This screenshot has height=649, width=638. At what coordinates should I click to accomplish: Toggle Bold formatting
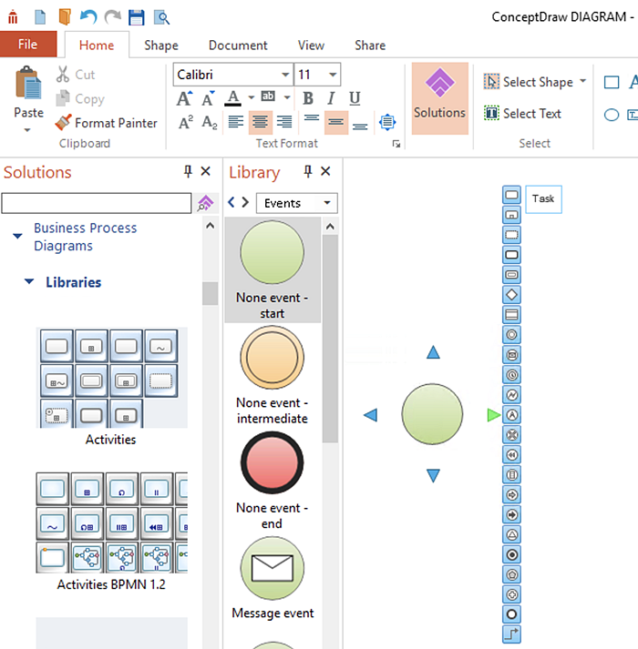point(307,98)
